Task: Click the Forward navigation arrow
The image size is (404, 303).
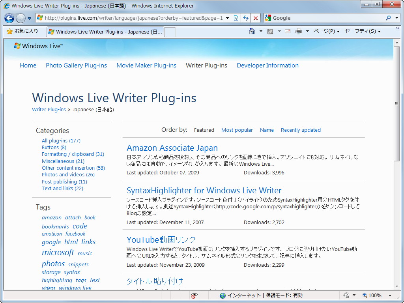Action: (21, 18)
